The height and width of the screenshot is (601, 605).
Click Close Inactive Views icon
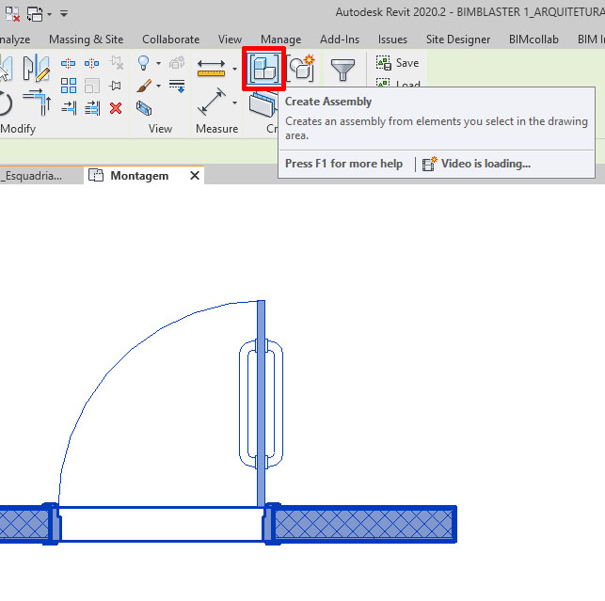point(12,14)
